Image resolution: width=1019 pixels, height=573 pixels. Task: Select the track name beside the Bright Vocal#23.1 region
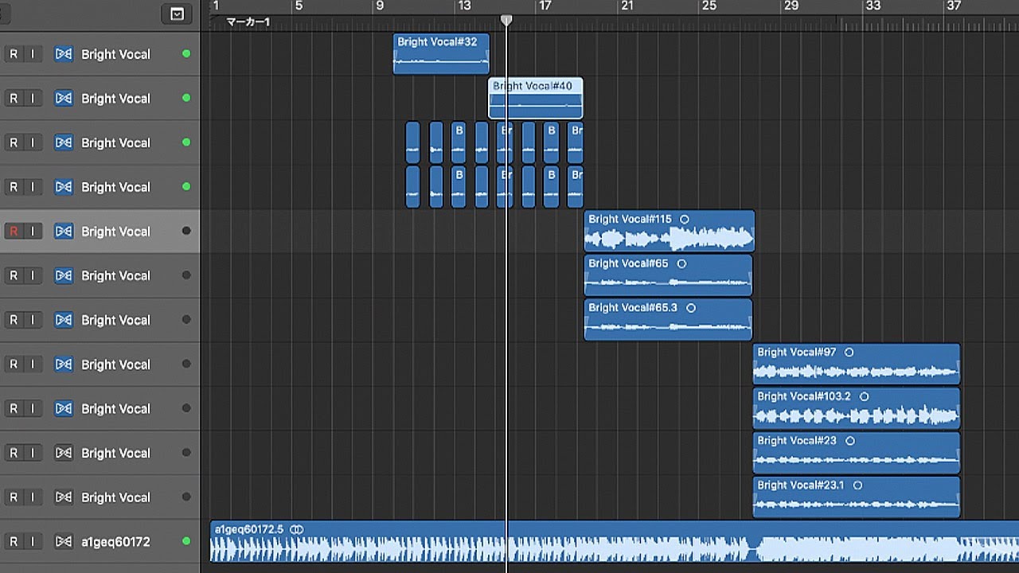pyautogui.click(x=115, y=497)
